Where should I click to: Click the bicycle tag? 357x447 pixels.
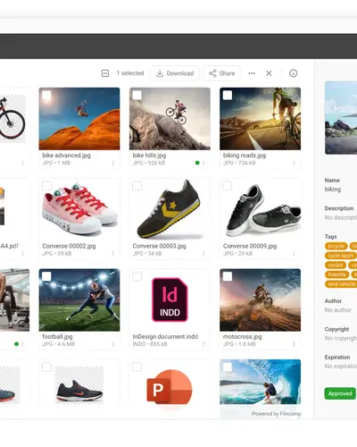(x=336, y=246)
